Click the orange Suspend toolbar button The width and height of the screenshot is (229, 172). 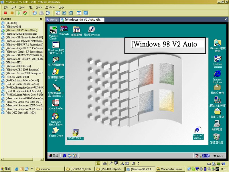(x=12, y=13)
